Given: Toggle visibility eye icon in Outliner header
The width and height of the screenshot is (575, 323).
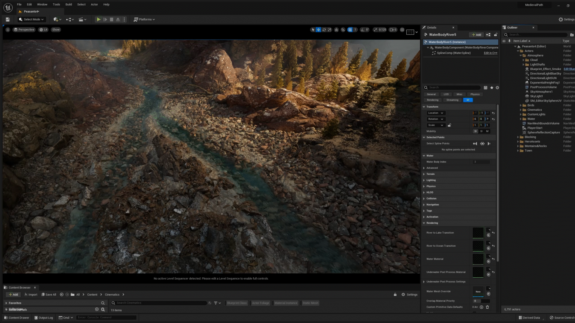Looking at the screenshot, I should (x=504, y=41).
